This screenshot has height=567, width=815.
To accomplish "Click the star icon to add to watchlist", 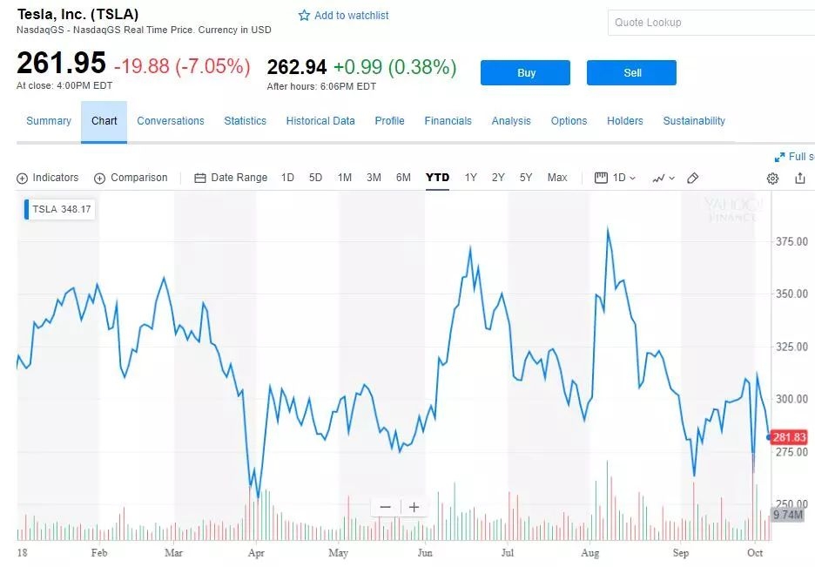I will tap(305, 16).
